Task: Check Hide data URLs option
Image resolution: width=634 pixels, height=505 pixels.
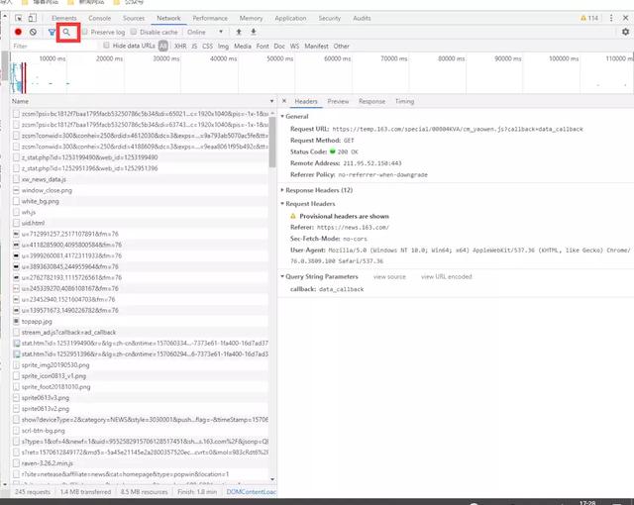Action: coord(106,46)
